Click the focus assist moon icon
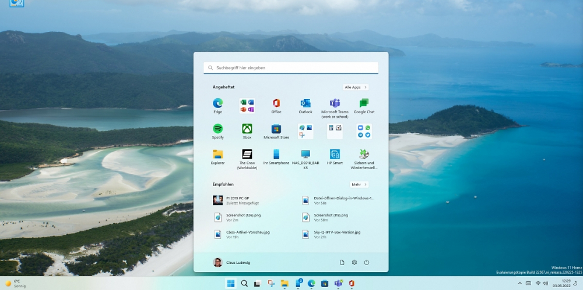The height and width of the screenshot is (290, 583). (575, 284)
